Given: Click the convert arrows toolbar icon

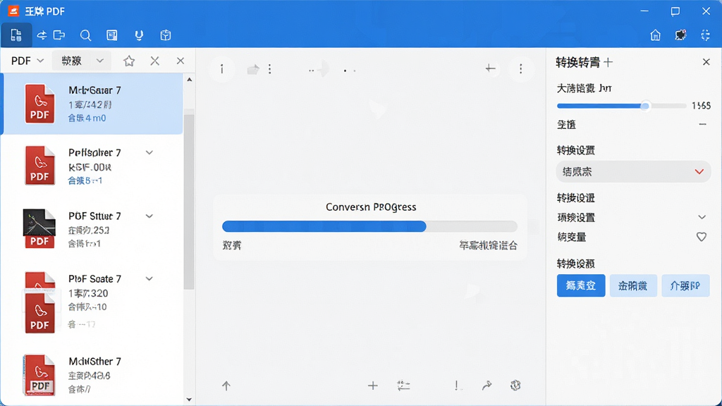Looking at the screenshot, I should (x=42, y=35).
